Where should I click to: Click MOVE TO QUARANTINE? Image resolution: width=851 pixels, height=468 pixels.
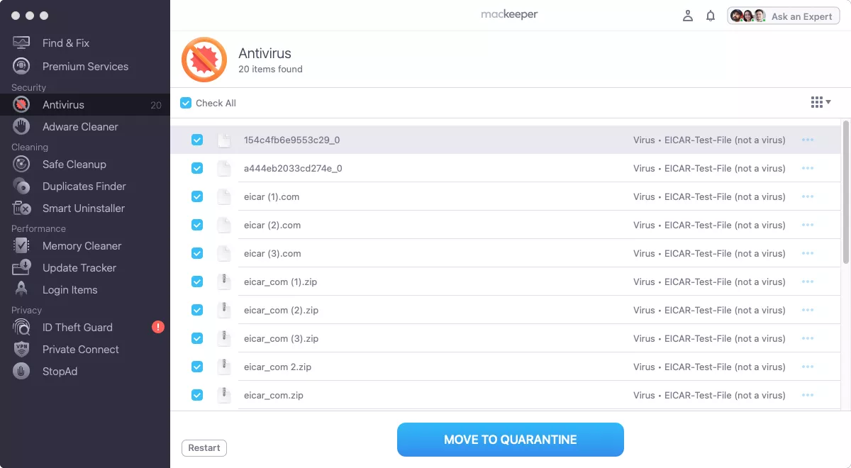[x=510, y=439]
